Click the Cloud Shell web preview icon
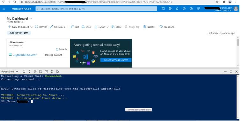 pyautogui.click(x=58, y=71)
